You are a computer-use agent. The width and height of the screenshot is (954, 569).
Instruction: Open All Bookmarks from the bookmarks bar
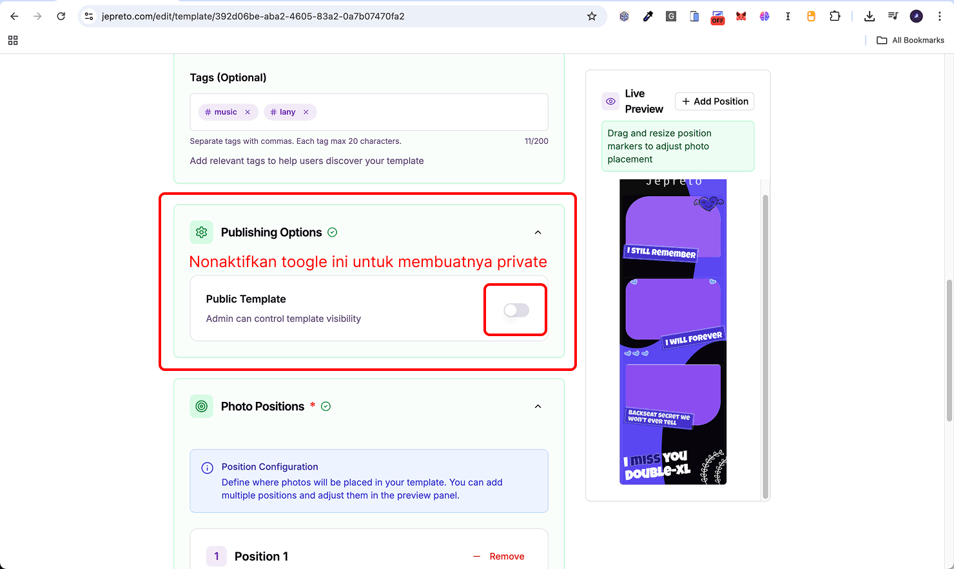910,39
